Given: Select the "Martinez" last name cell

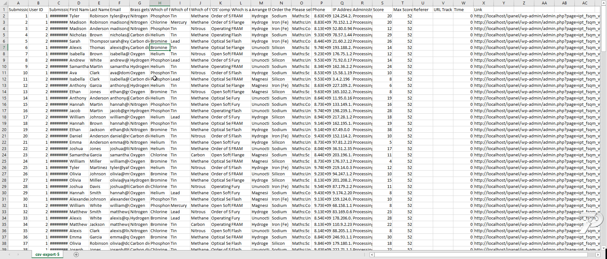Looking at the screenshot, I should point(99,167).
